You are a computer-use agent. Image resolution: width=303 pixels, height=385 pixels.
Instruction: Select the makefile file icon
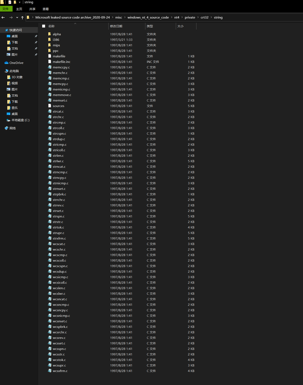pos(49,56)
